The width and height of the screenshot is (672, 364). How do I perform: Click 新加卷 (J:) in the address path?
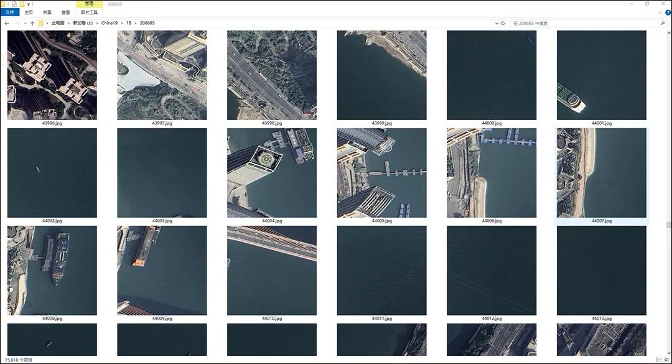click(x=83, y=23)
